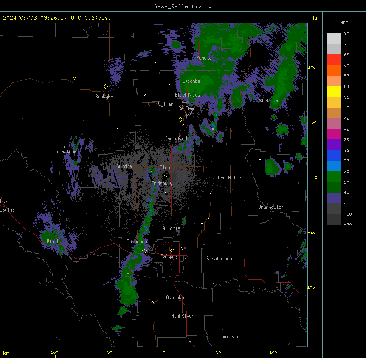Click the yellow diamond marker below Cochrane
The height and width of the screenshot is (358, 366).
point(144,251)
